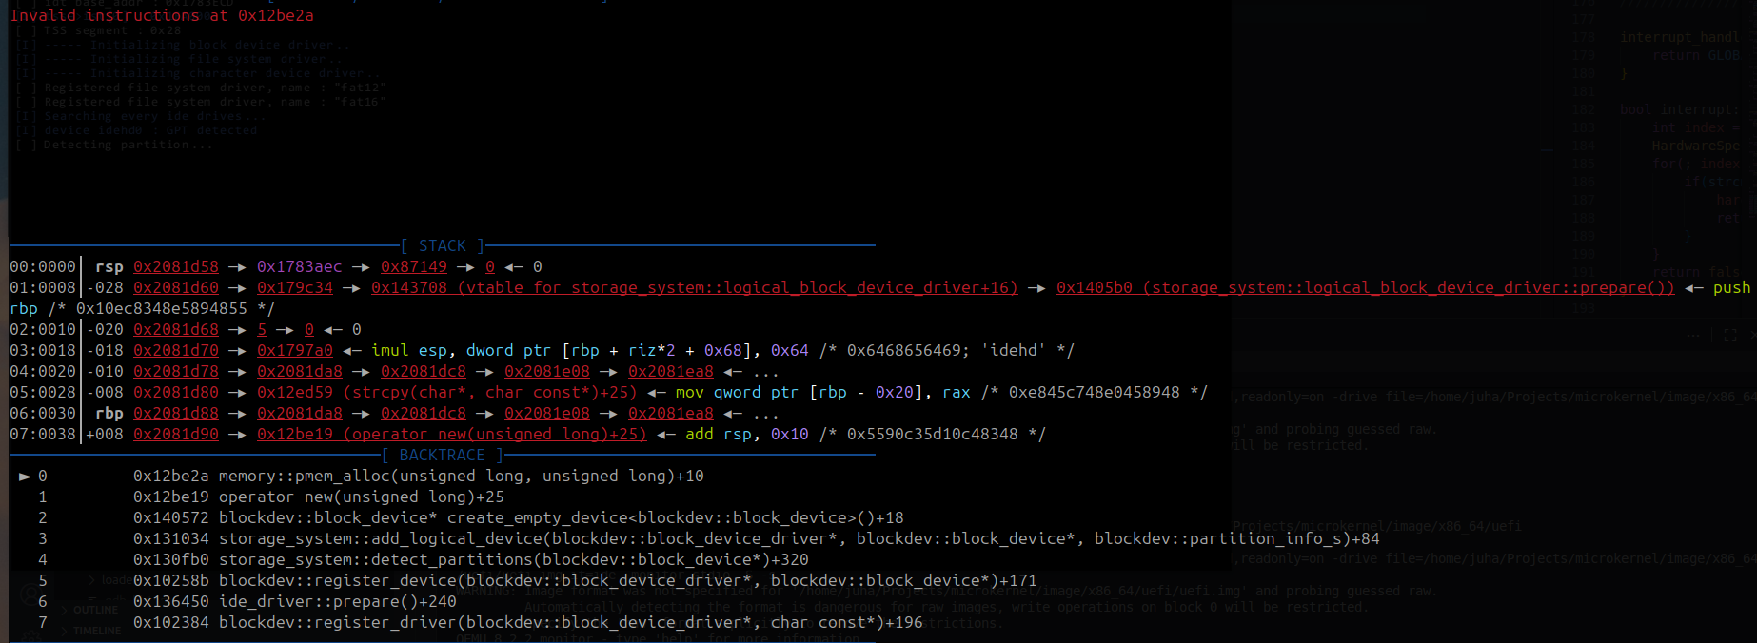Viewport: 1757px width, 643px height.
Task: Open stack address 0x2081d90 at offset +008
Action: coord(175,435)
